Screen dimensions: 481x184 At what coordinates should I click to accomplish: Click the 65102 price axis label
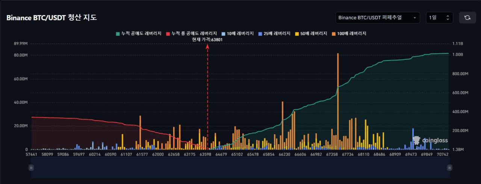click(237, 154)
